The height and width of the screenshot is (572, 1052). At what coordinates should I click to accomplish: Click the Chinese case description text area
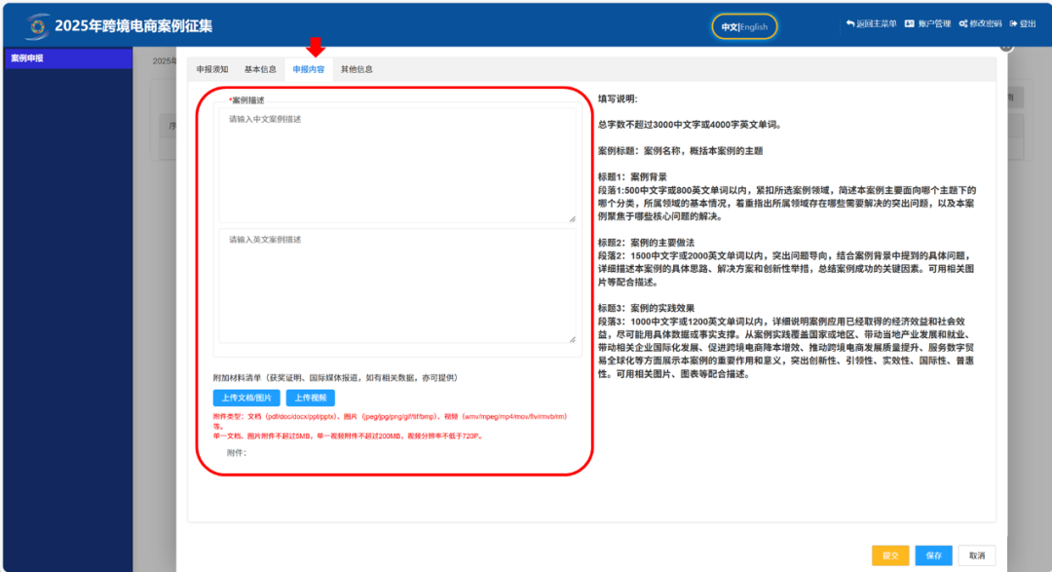point(397,165)
